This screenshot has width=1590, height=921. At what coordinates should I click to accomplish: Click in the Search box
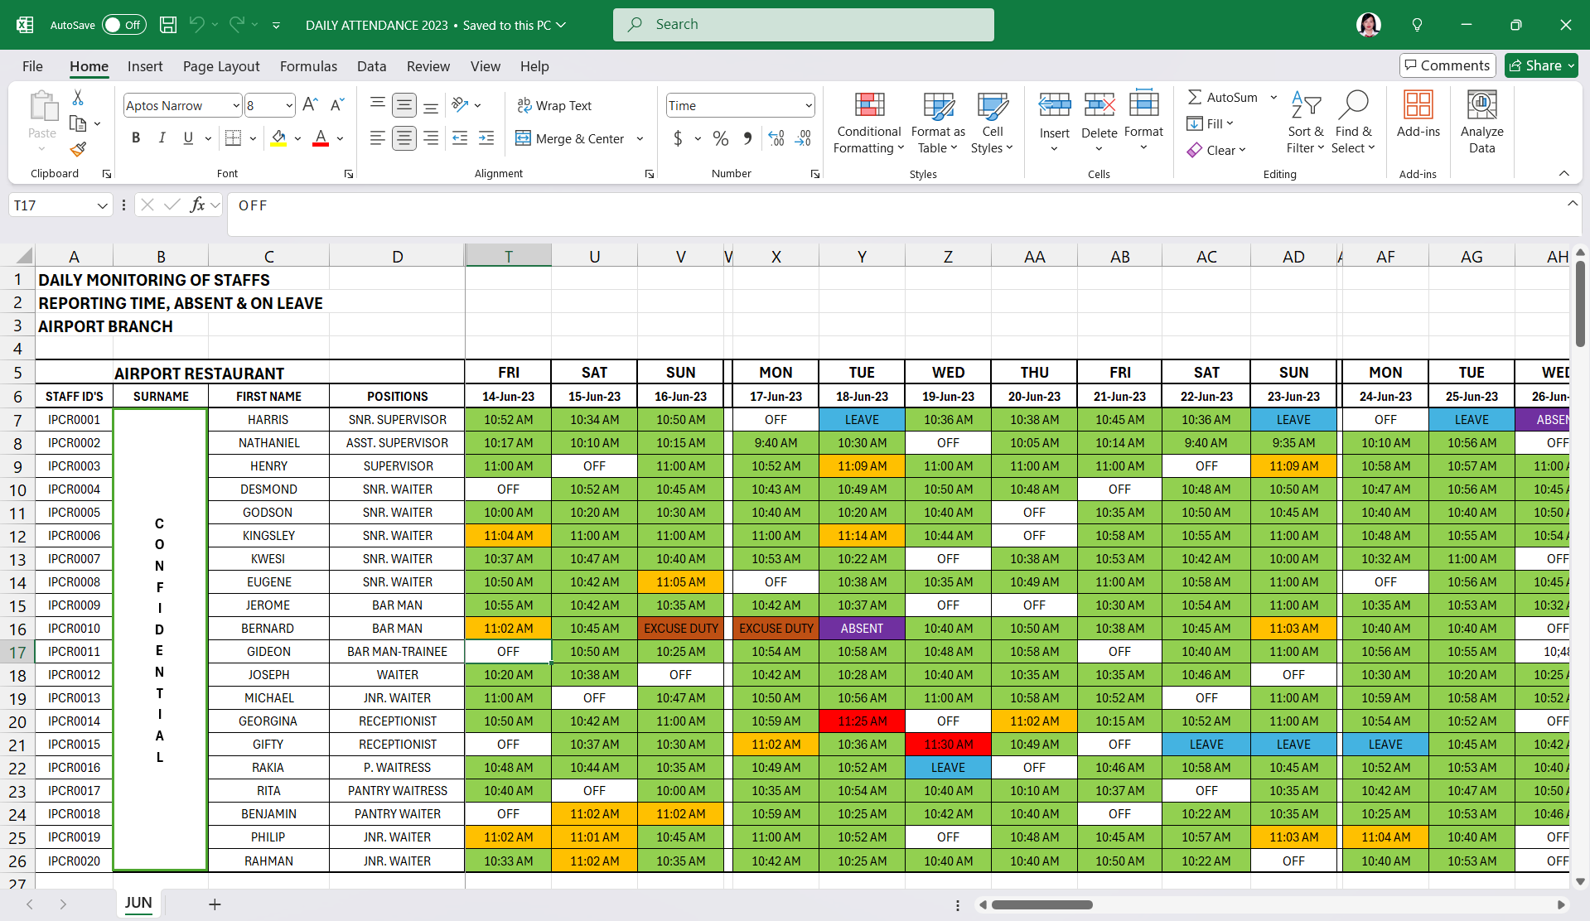(x=804, y=25)
